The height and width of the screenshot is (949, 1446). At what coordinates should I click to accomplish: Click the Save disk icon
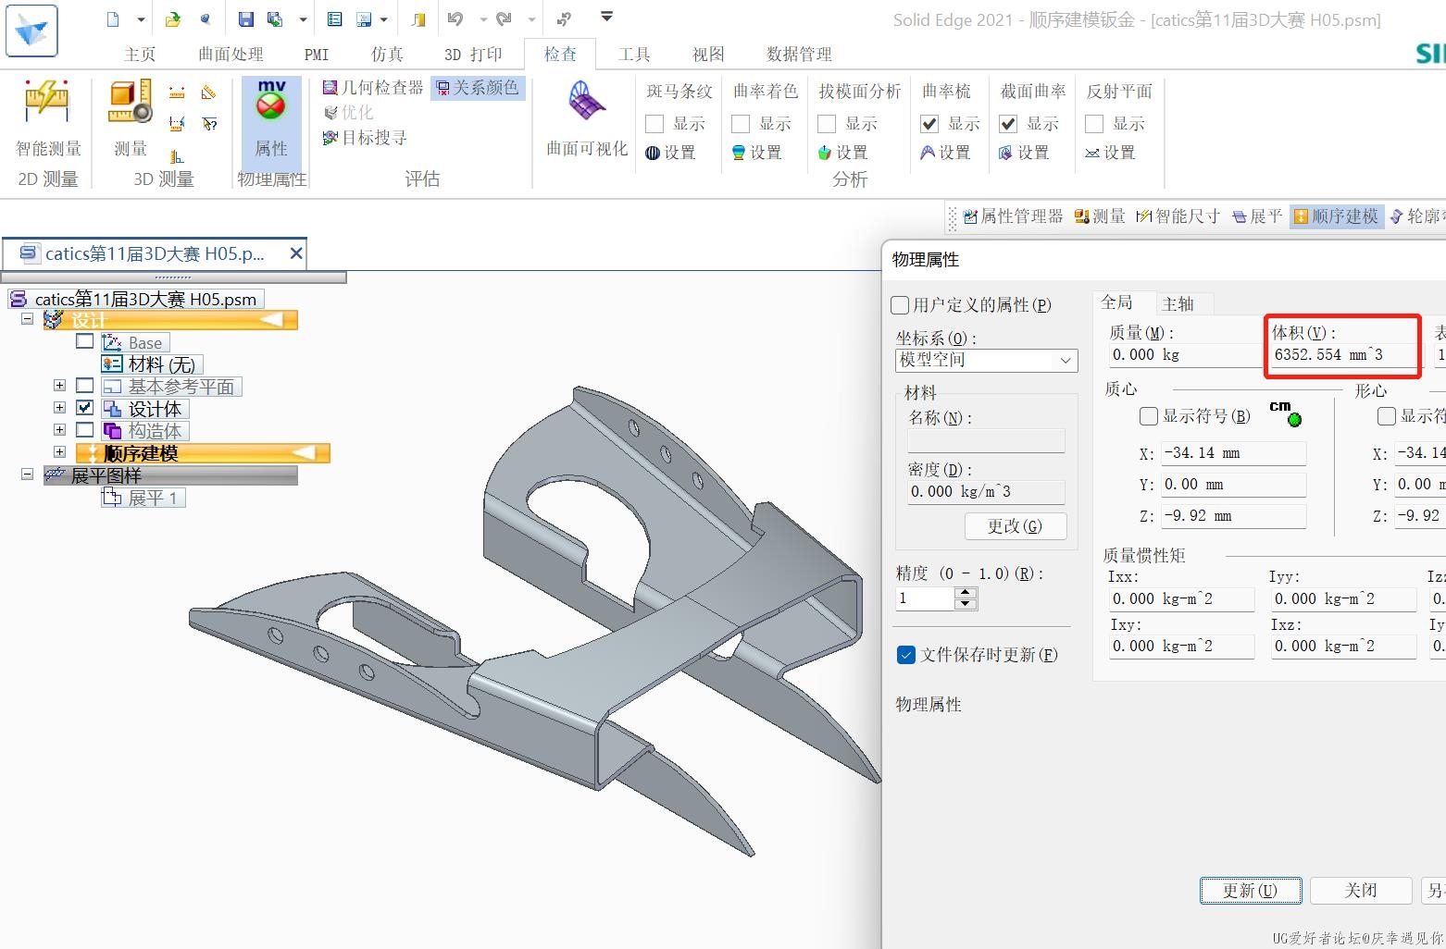pos(245,19)
